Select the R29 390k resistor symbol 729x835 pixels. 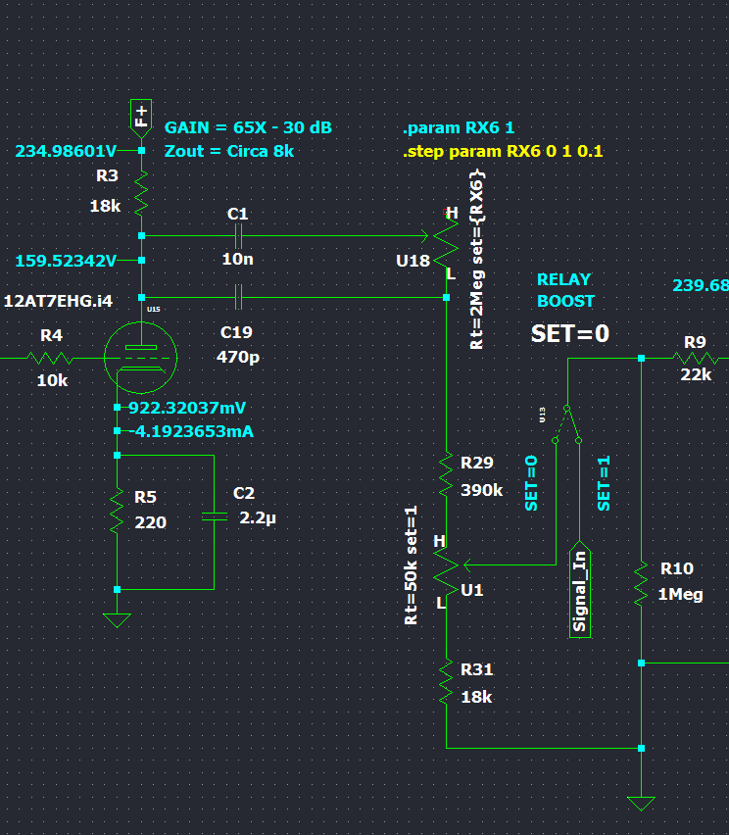[446, 475]
